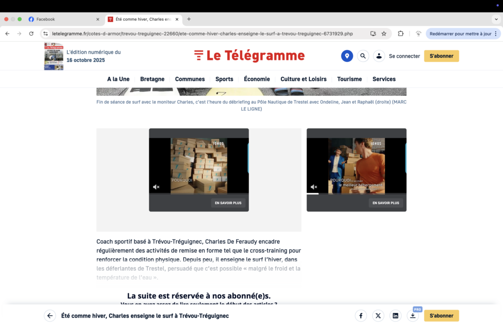The image size is (503, 327).
Task: Click the PRO download icon
Action: 413,316
